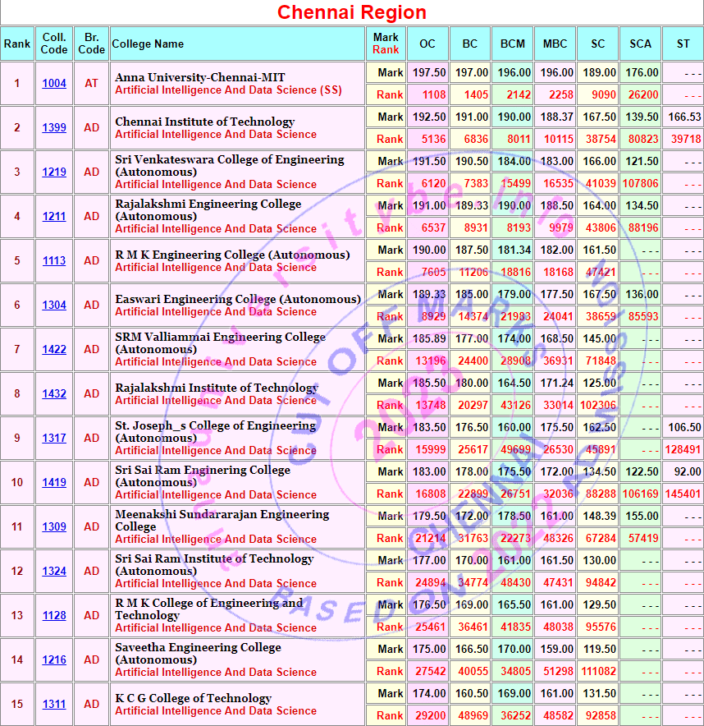Screen dimensions: 704x726
Task: Open the 1216 Saveetha code link
Action: tap(54, 660)
